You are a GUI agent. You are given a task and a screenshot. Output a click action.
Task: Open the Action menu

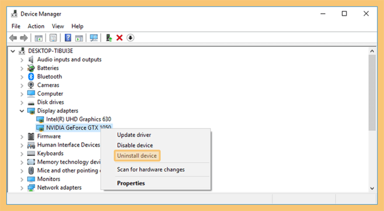[x=36, y=26]
